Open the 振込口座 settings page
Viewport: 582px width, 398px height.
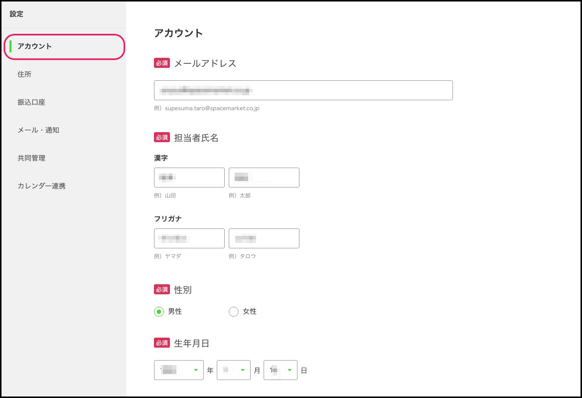pyautogui.click(x=31, y=102)
